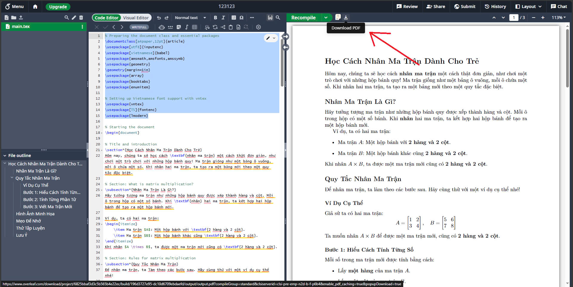Open the Menu at the top left
This screenshot has width=573, height=287.
[x=14, y=7]
